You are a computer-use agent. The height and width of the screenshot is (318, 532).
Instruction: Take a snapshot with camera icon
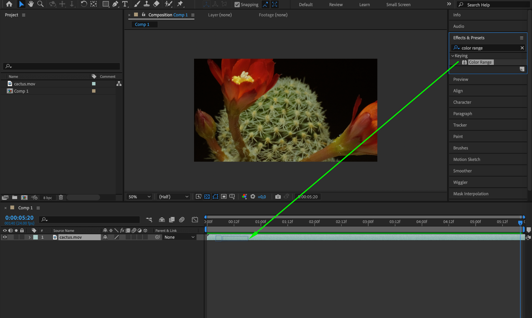pos(278,197)
